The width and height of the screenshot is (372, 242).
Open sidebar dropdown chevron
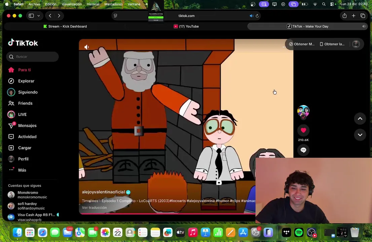point(38,16)
